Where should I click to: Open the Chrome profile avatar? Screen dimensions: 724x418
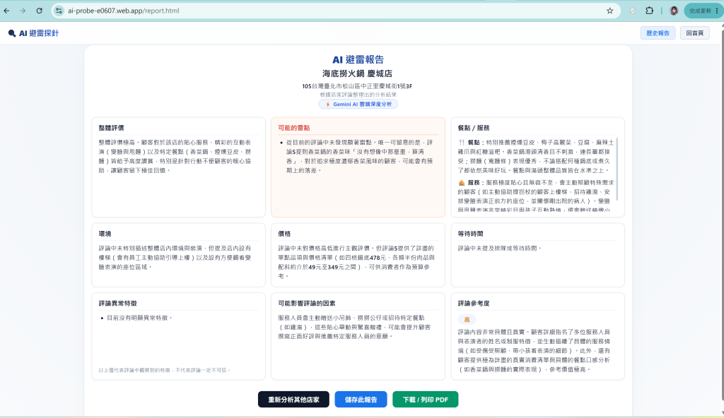click(674, 11)
